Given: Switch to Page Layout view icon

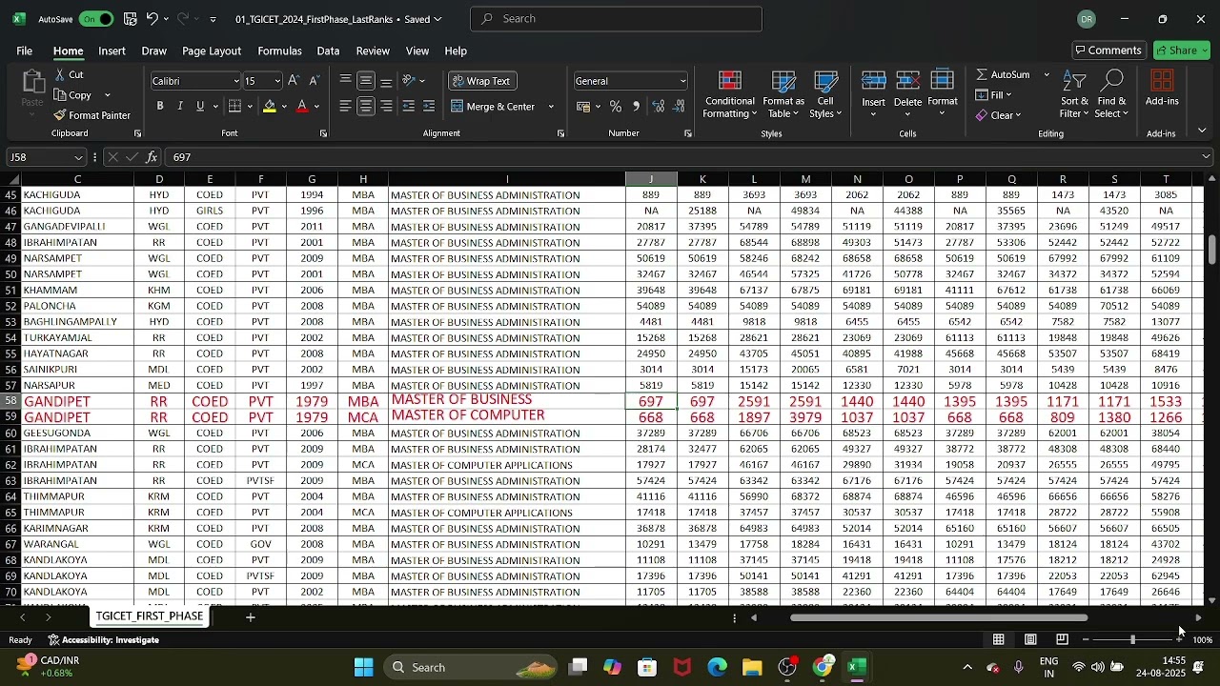Looking at the screenshot, I should coord(1030,640).
